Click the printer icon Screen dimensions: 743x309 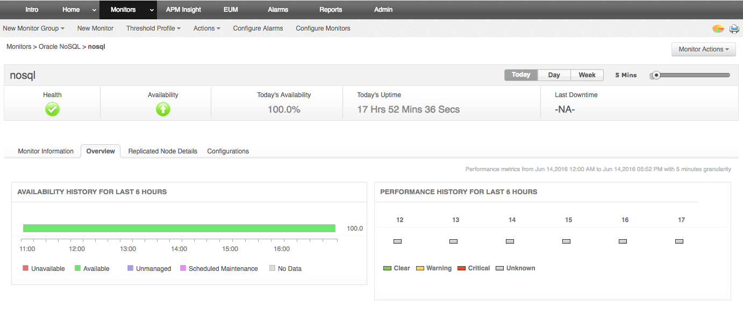coord(734,28)
